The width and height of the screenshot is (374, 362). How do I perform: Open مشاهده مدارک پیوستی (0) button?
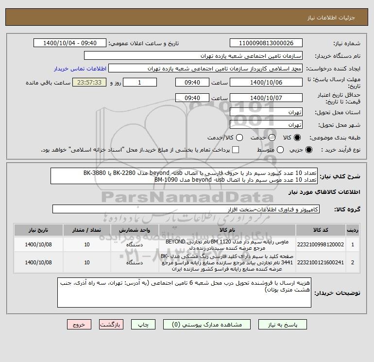(207, 325)
